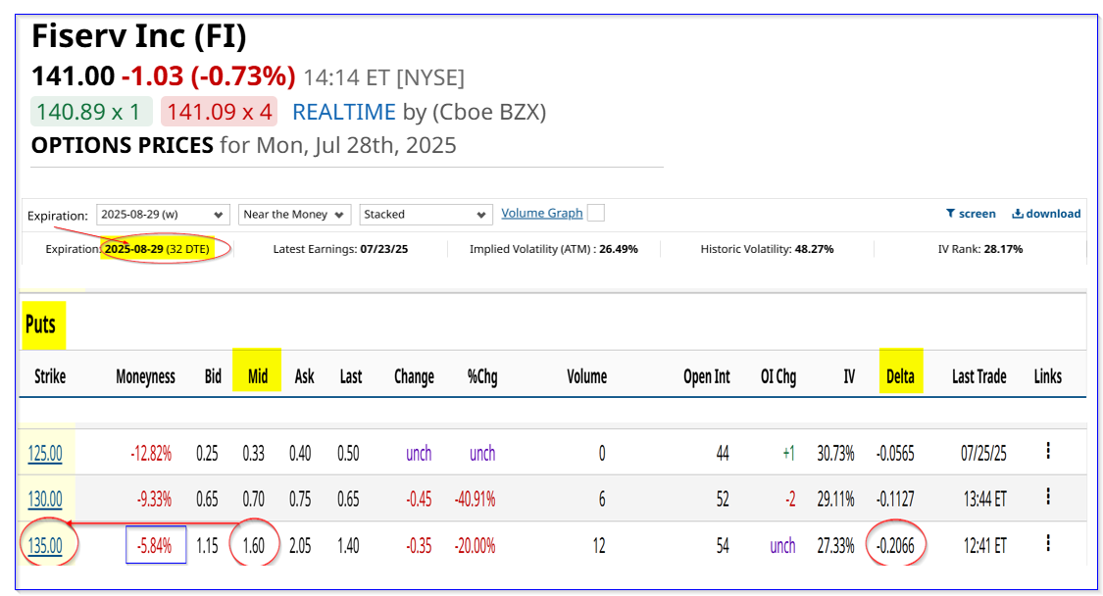The height and width of the screenshot is (596, 1103).
Task: Click the OPTIONS PRICES heading
Action: click(123, 145)
